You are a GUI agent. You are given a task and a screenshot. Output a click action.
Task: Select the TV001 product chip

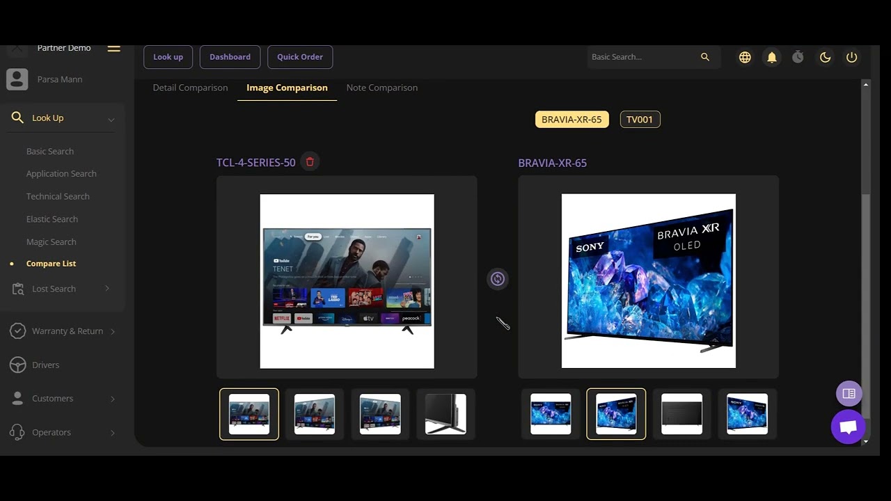point(640,120)
